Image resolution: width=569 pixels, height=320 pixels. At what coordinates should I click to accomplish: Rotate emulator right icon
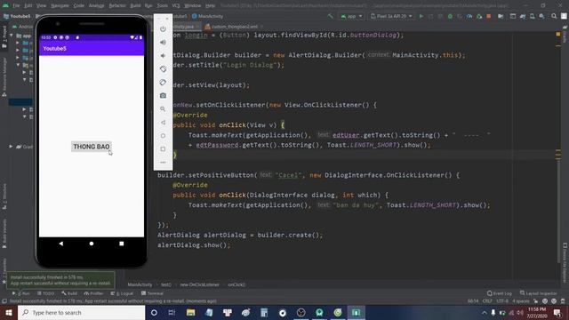[x=163, y=83]
